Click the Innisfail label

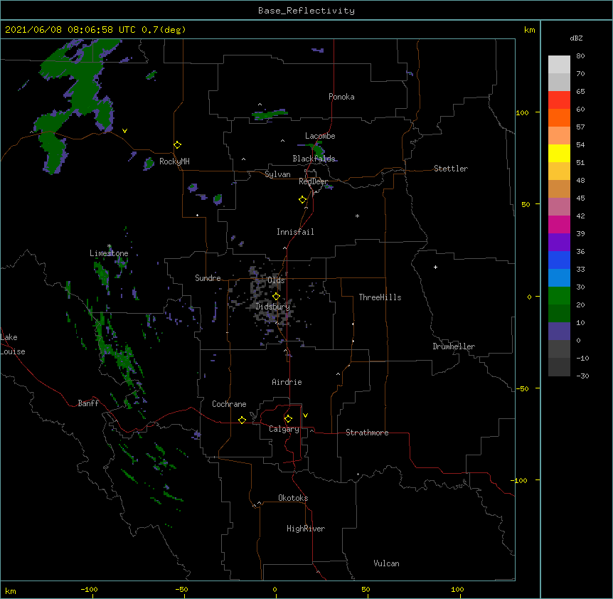click(x=295, y=232)
